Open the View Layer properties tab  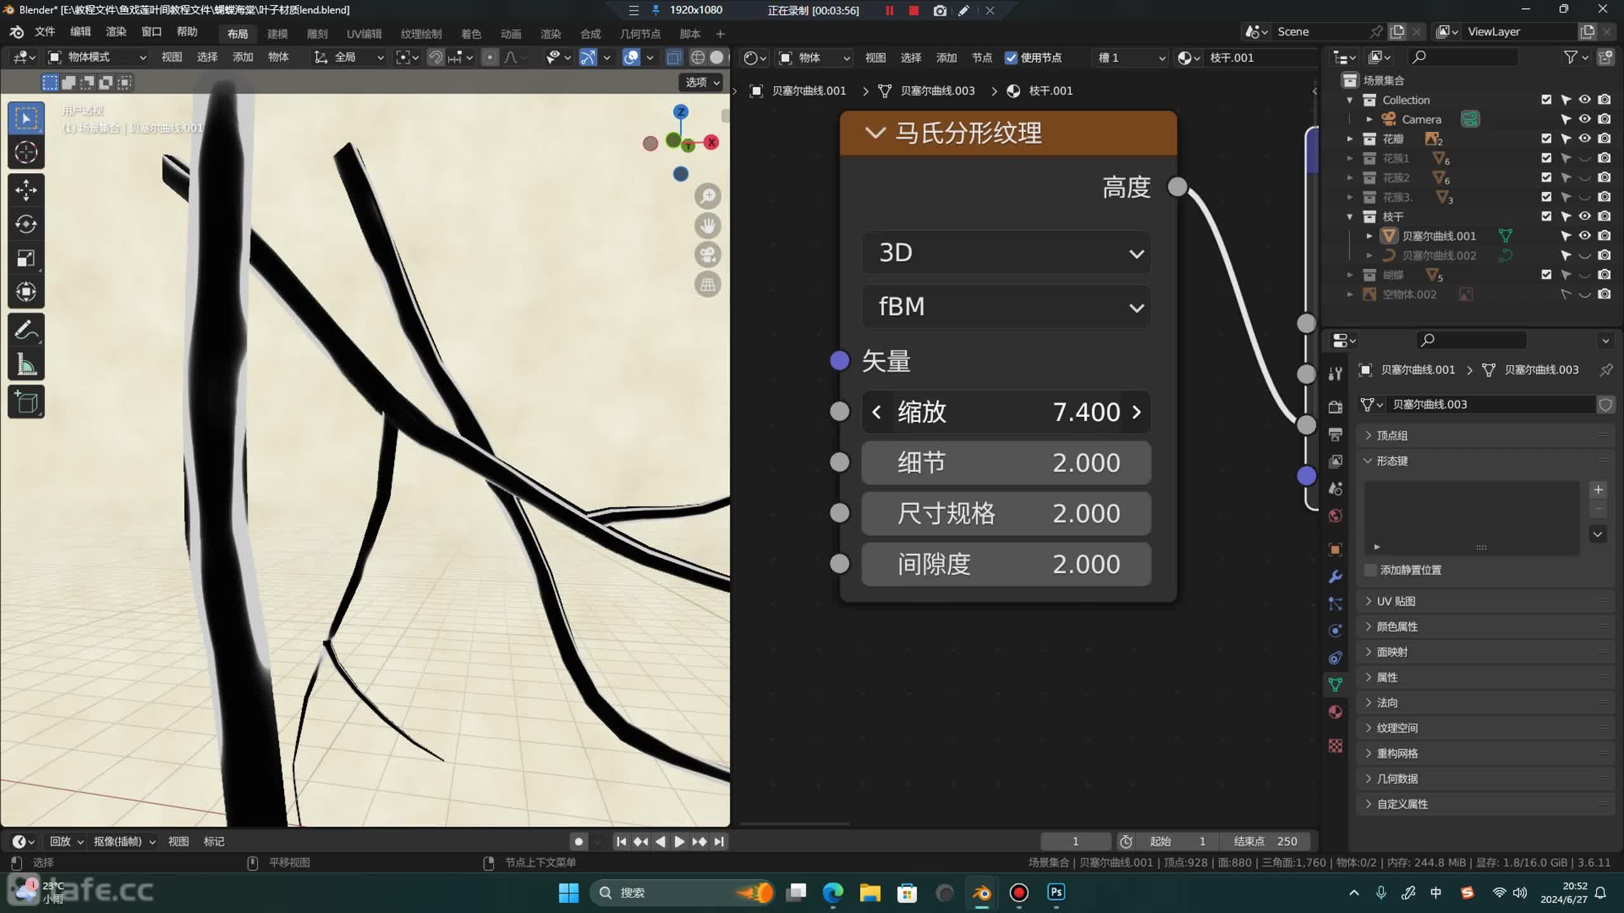pyautogui.click(x=1335, y=461)
